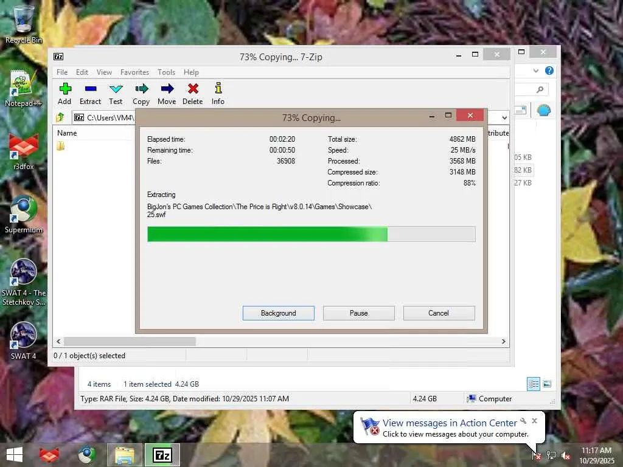623x467 pixels.
Task: Switch to File Explorer in taskbar
Action: point(124,455)
